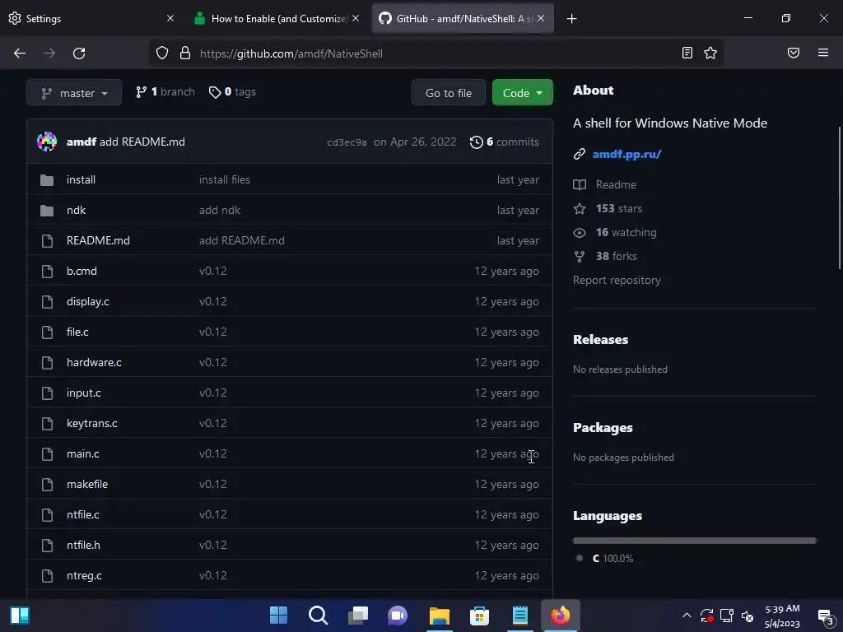The height and width of the screenshot is (632, 843).
Task: Open Notepad from taskbar
Action: click(x=520, y=616)
